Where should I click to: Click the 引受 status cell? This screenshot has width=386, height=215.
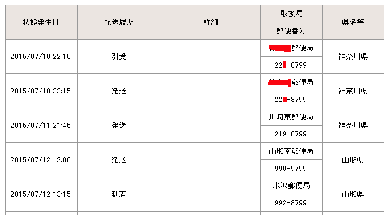[119, 57]
